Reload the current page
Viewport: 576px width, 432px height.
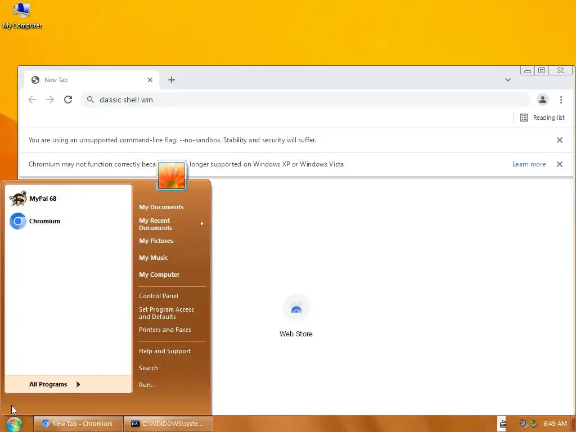pos(68,100)
